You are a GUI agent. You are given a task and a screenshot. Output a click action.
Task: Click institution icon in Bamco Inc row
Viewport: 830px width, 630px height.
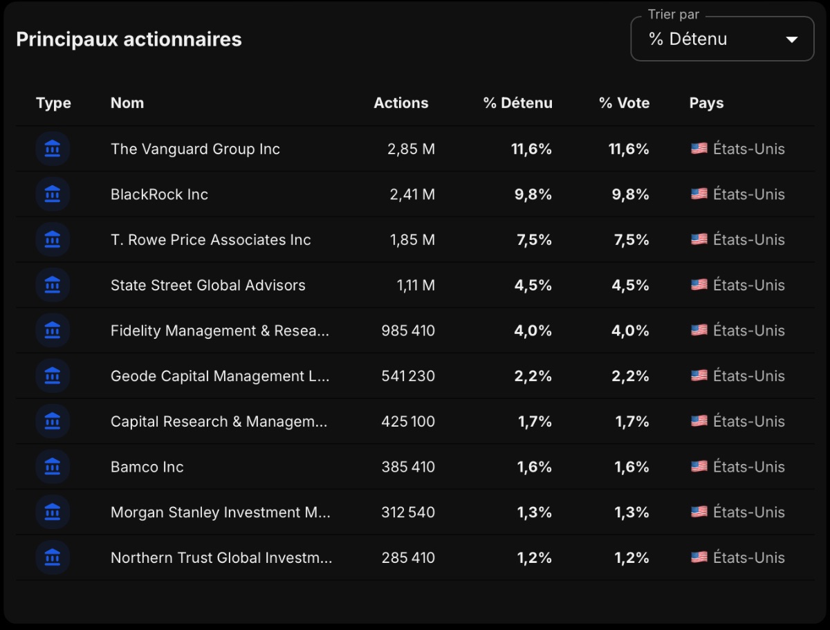(x=53, y=467)
